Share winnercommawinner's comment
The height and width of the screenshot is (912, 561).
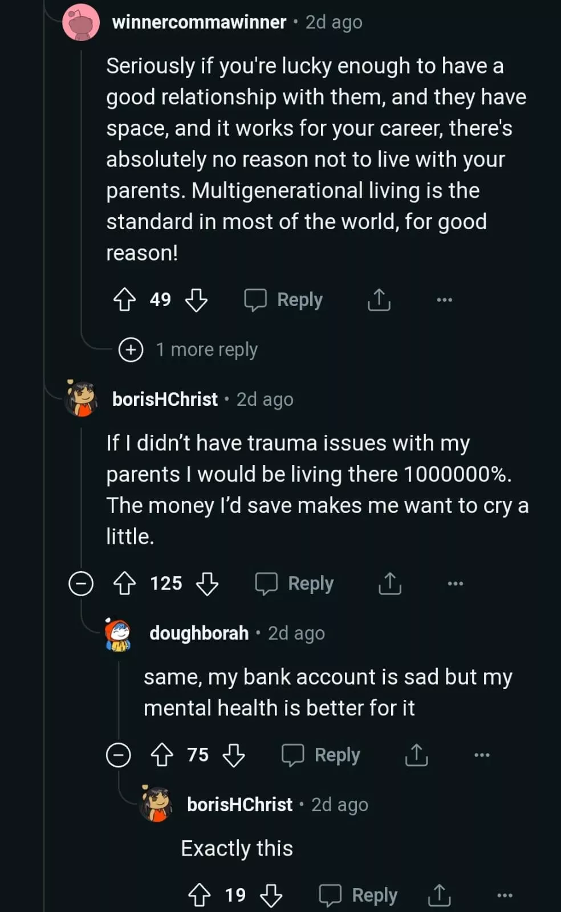[379, 300]
